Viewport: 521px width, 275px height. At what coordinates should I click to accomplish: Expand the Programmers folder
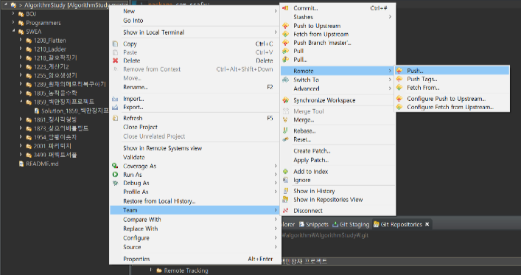(x=13, y=23)
